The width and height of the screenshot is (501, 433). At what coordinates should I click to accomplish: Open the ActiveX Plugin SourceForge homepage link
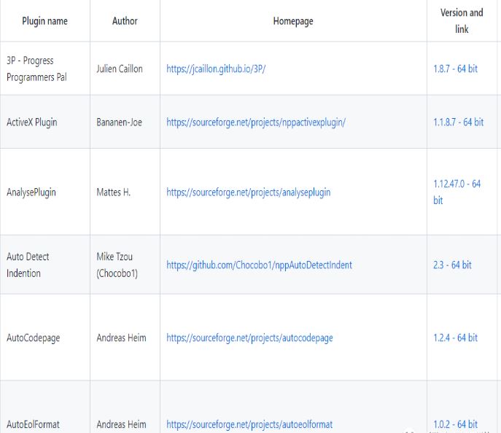255,122
